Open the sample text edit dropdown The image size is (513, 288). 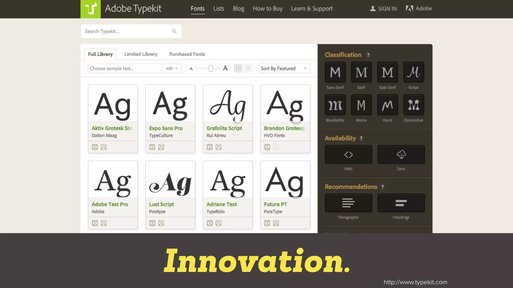[x=172, y=68]
